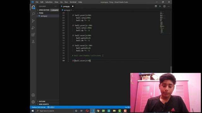202x113 pixels.
Task: Click the Windows search box
Action: point(55,111)
